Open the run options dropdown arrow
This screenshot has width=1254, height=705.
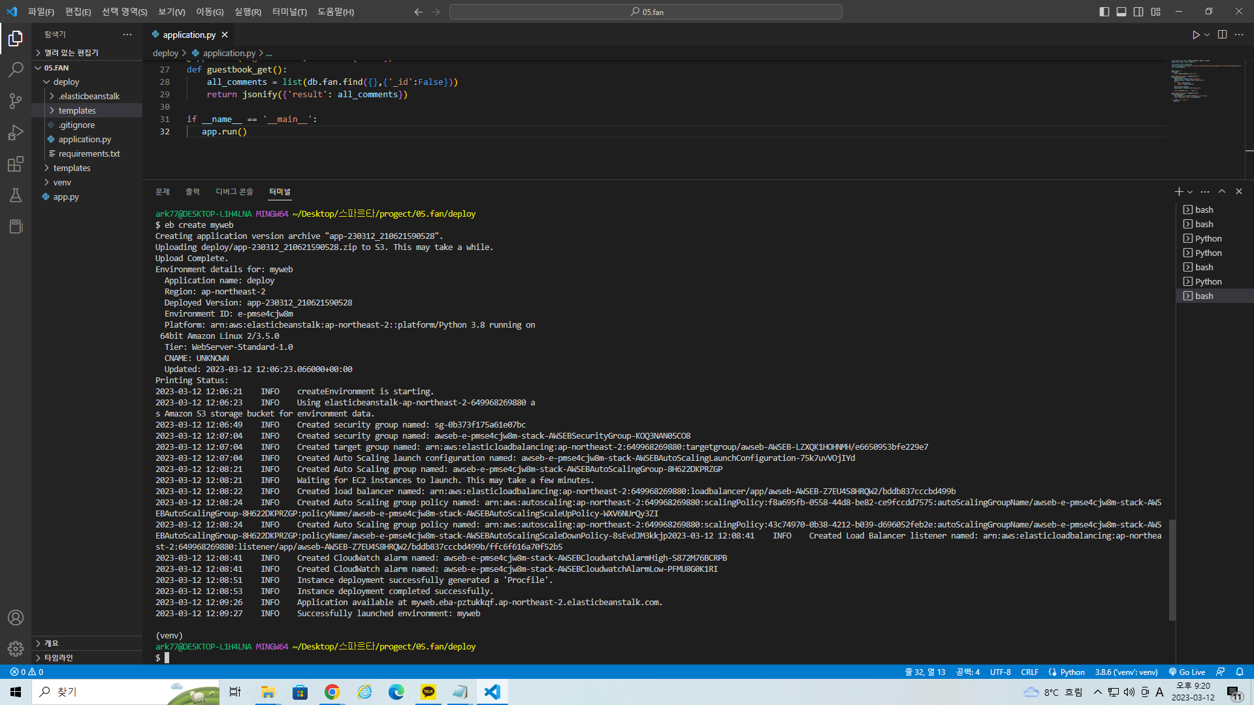point(1207,35)
